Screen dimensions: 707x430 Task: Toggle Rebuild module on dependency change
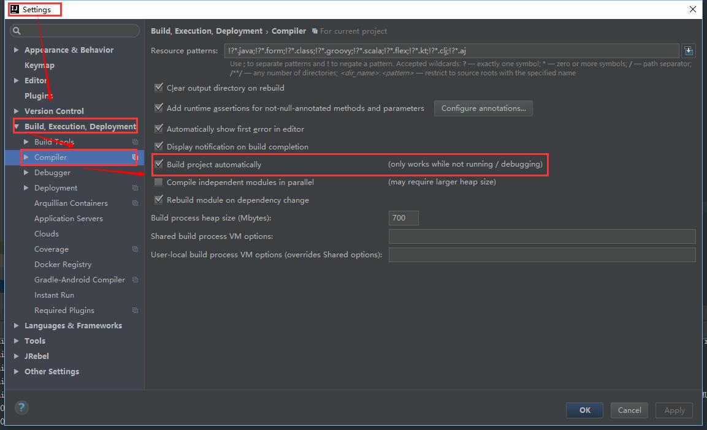(158, 200)
